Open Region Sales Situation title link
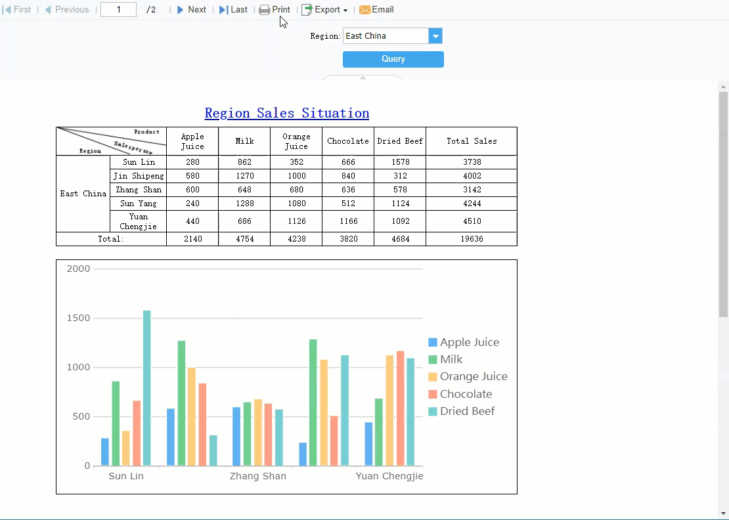Viewport: 729px width, 520px height. pyautogui.click(x=286, y=113)
